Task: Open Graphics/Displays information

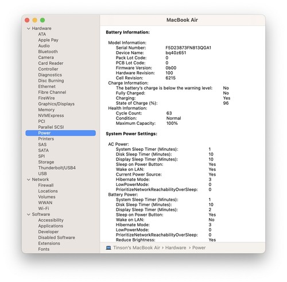Action: tap(56, 104)
